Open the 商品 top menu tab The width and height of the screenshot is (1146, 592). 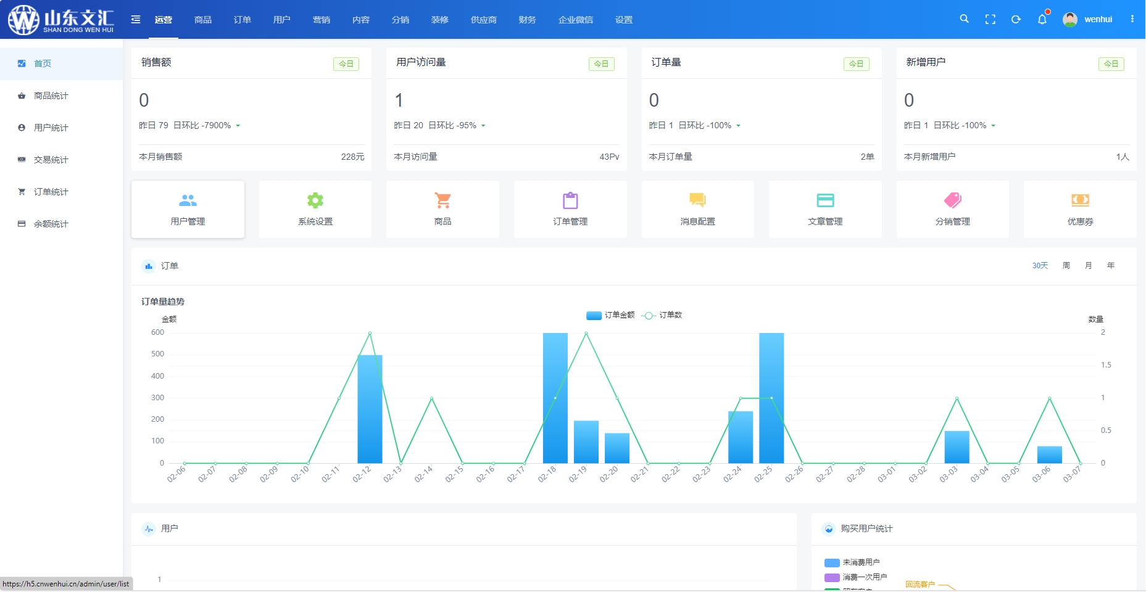[203, 20]
